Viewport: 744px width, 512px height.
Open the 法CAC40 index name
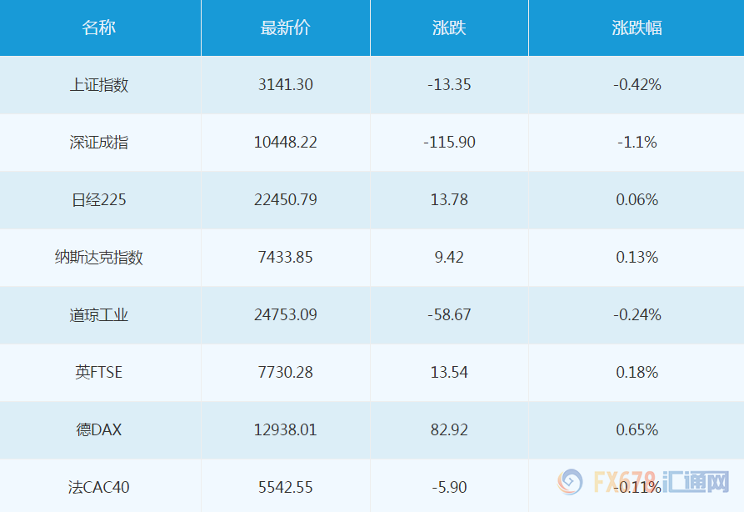(99, 486)
